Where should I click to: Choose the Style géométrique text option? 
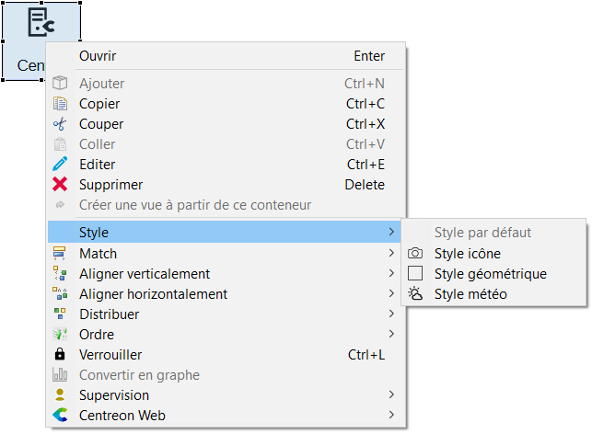click(491, 274)
